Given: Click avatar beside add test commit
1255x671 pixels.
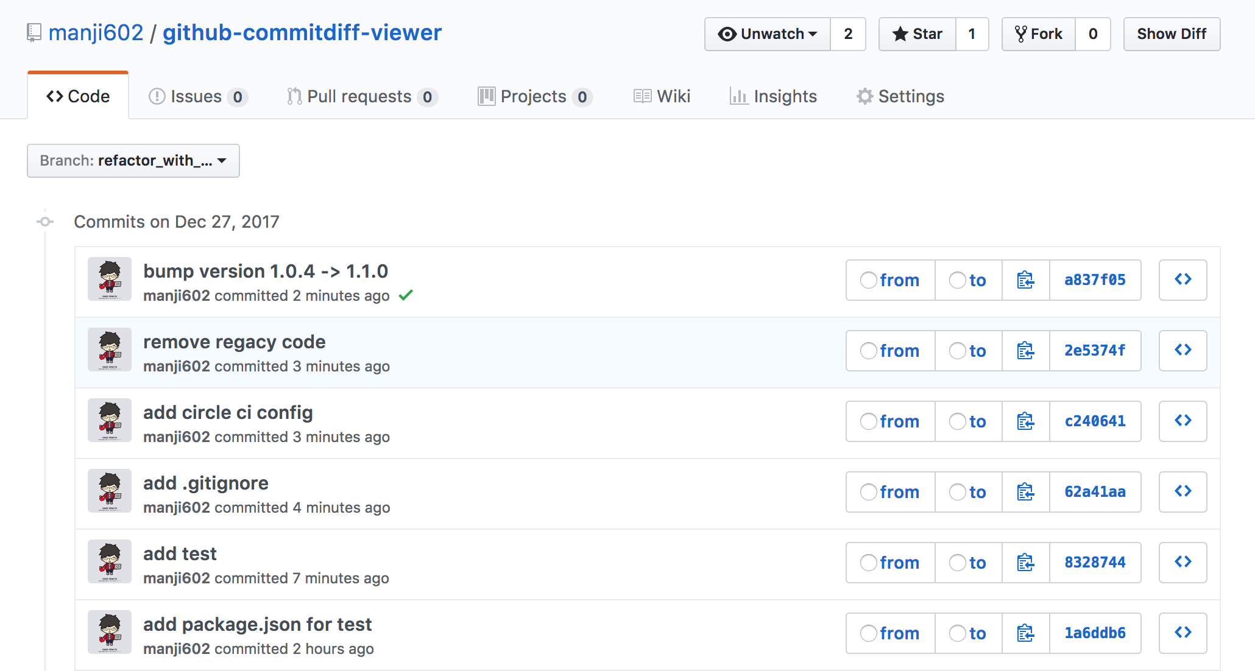Looking at the screenshot, I should point(110,561).
